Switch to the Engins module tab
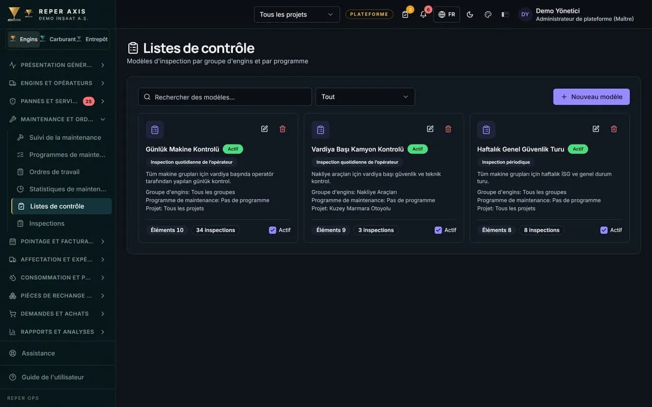Viewport: 652px width, 407px height. coord(23,39)
